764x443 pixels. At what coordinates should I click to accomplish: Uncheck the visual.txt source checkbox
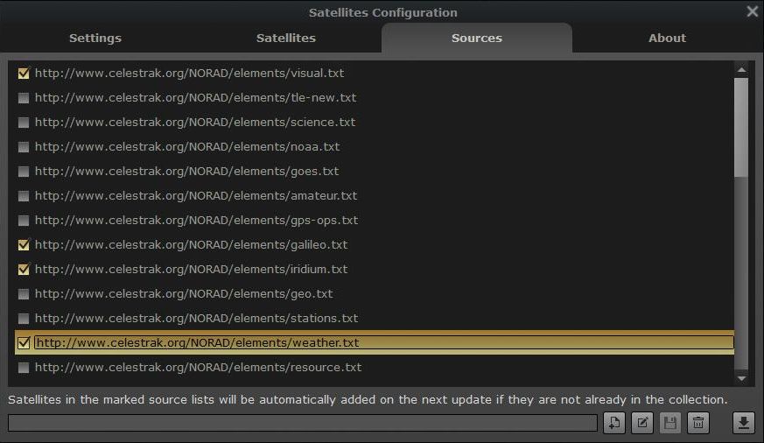click(24, 74)
